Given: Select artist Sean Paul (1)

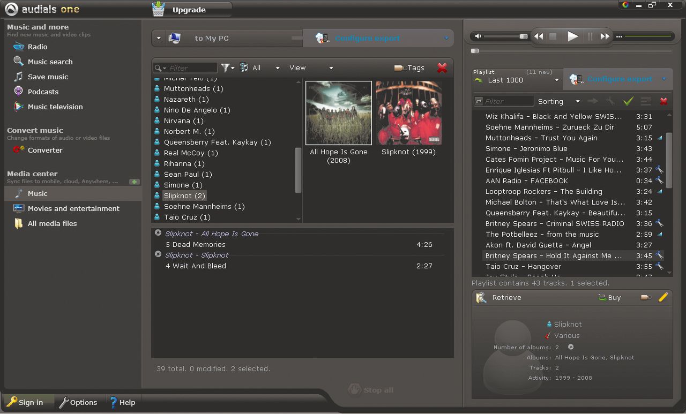Looking at the screenshot, I should coord(188,174).
